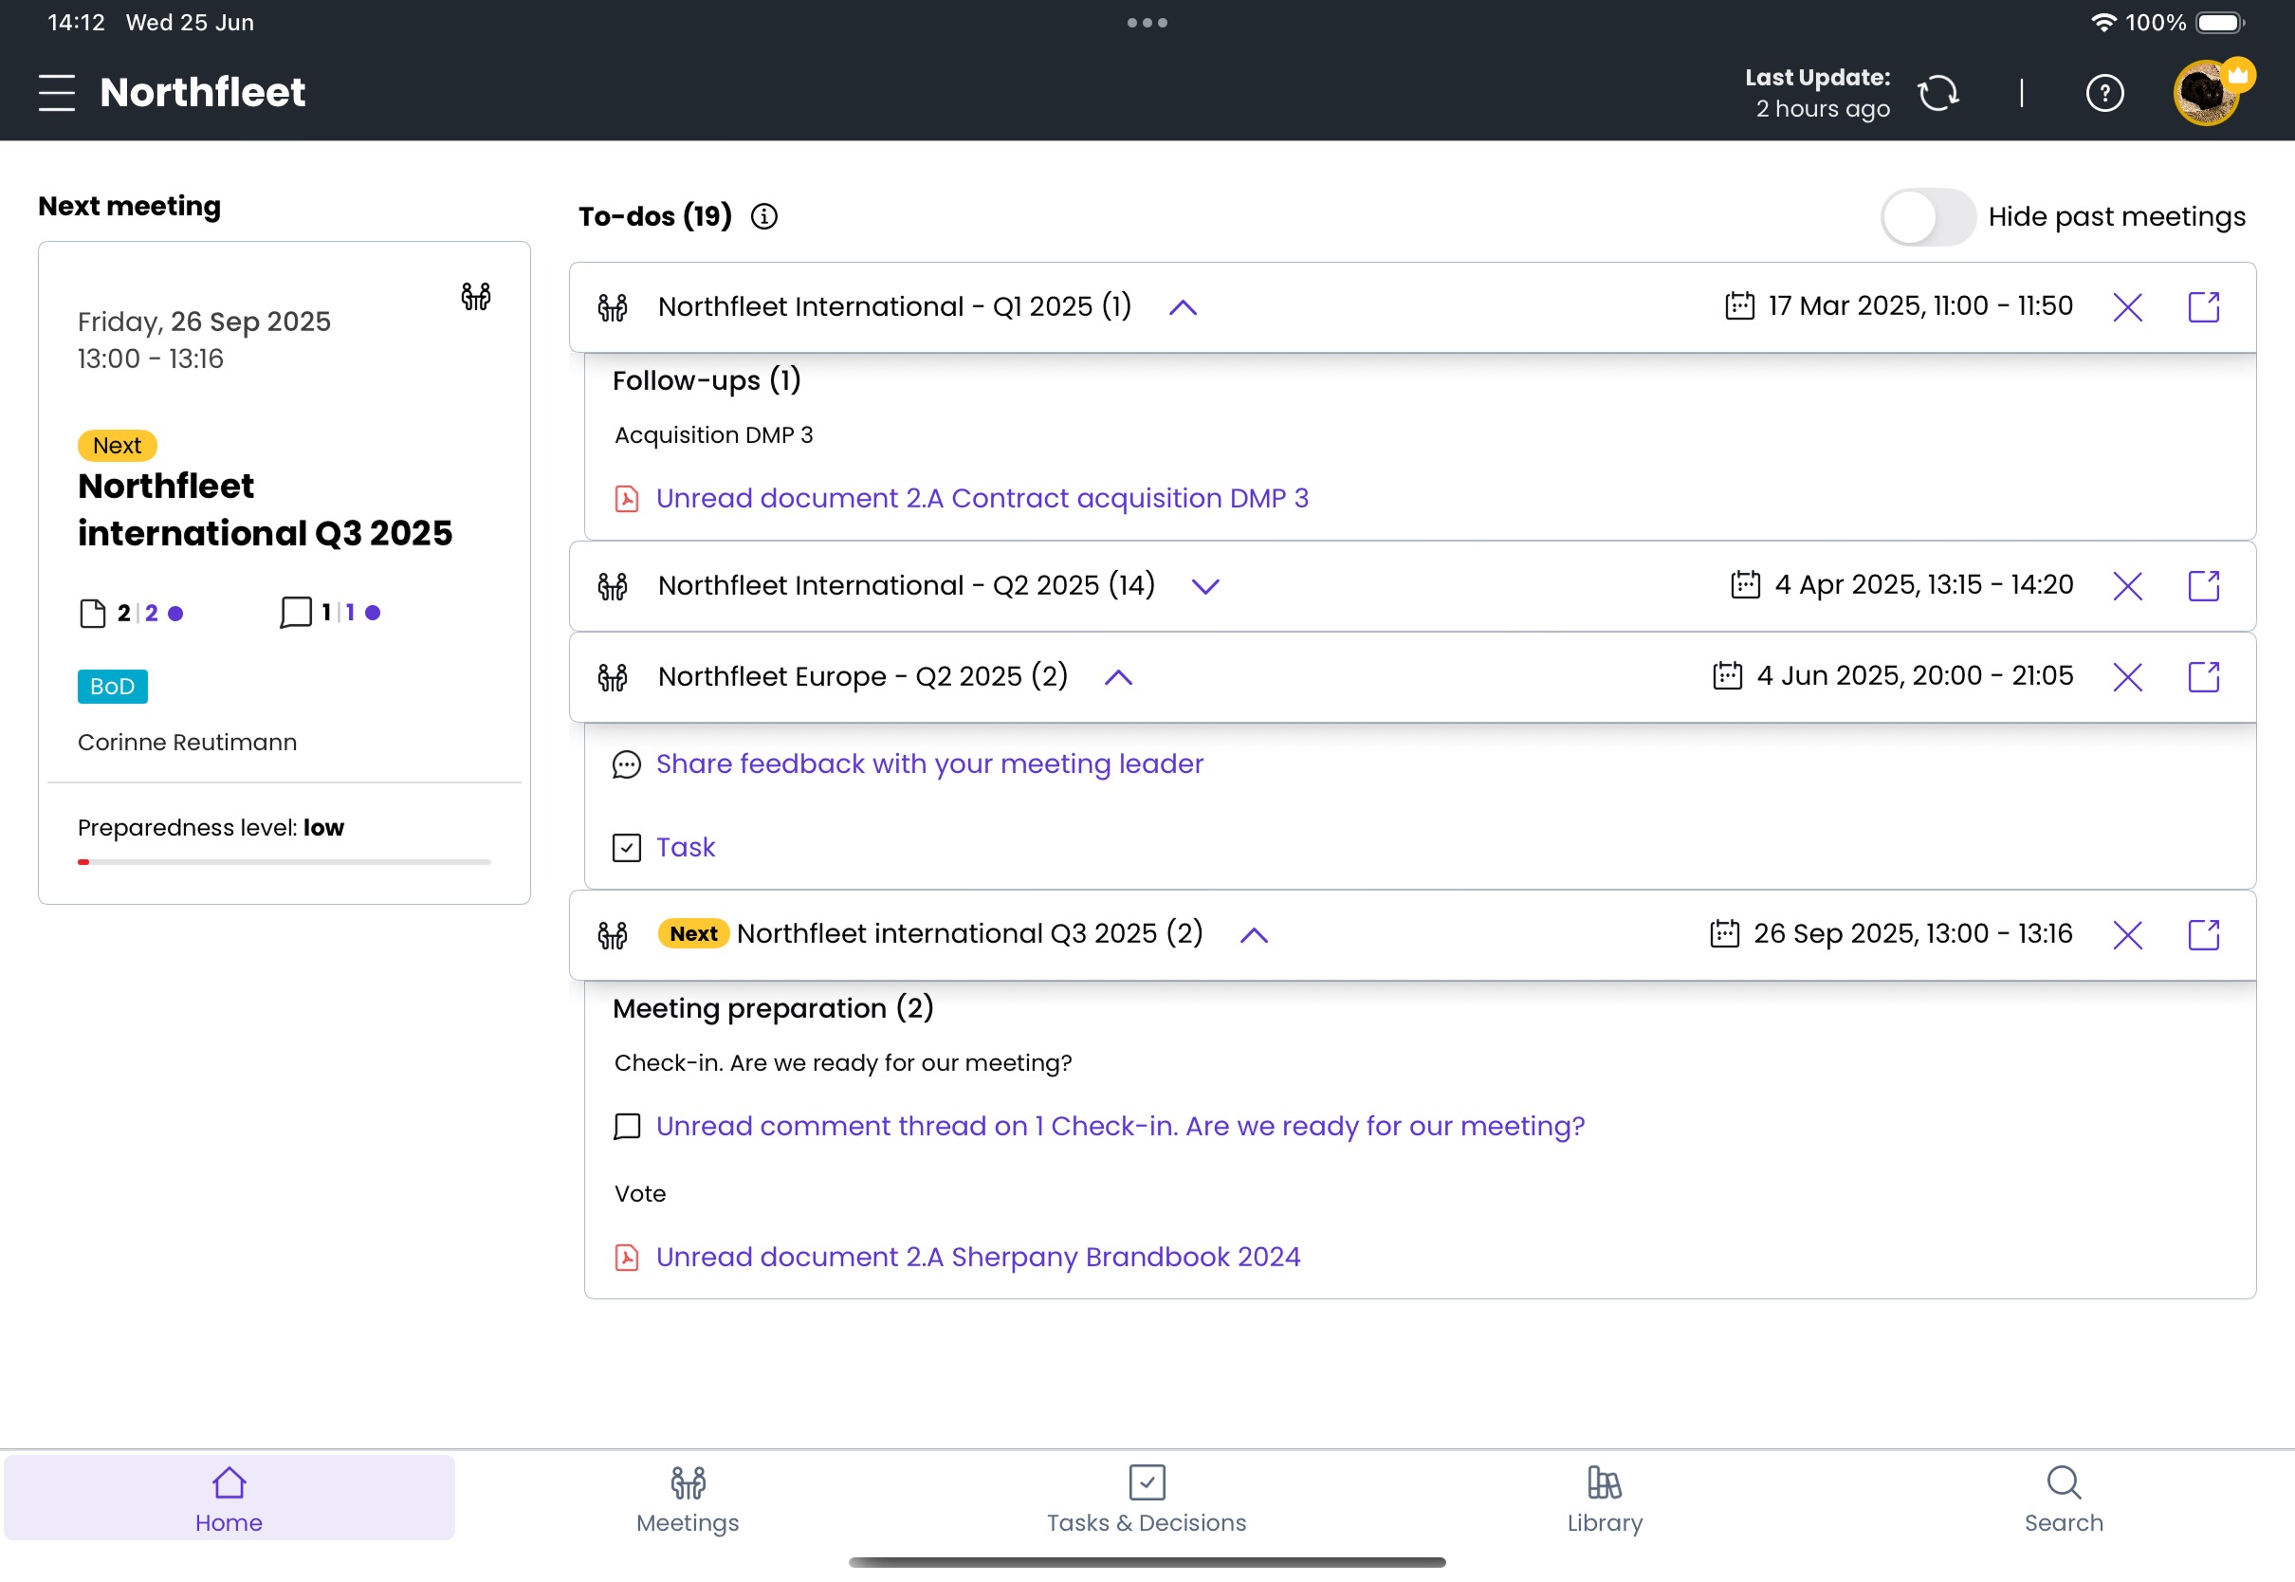The height and width of the screenshot is (1582, 2295).
Task: Click the Meeting preparation (2) heading
Action: coord(773,1008)
